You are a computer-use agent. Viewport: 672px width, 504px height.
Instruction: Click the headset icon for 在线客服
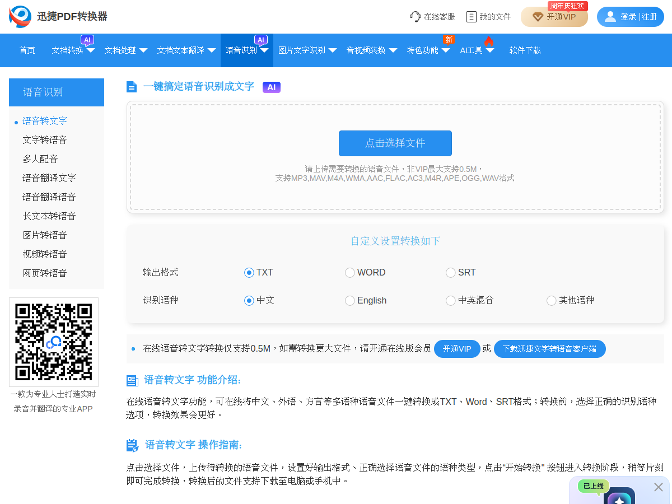(415, 17)
